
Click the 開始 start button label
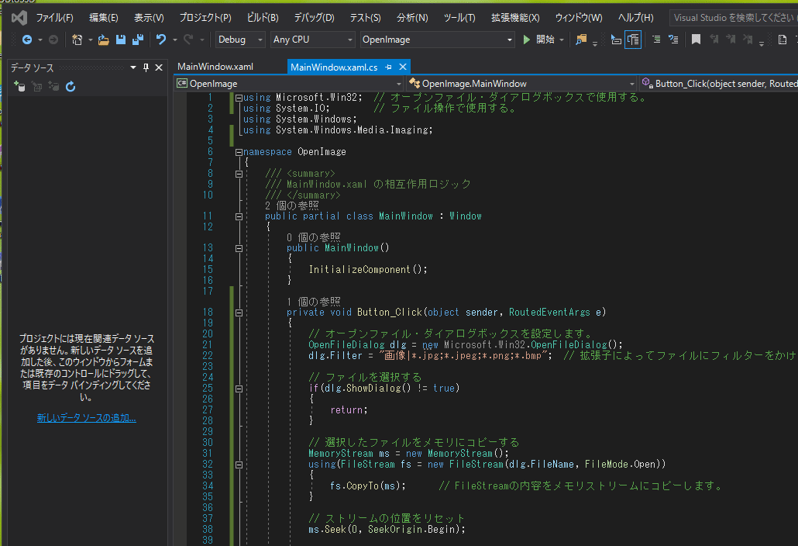click(545, 40)
